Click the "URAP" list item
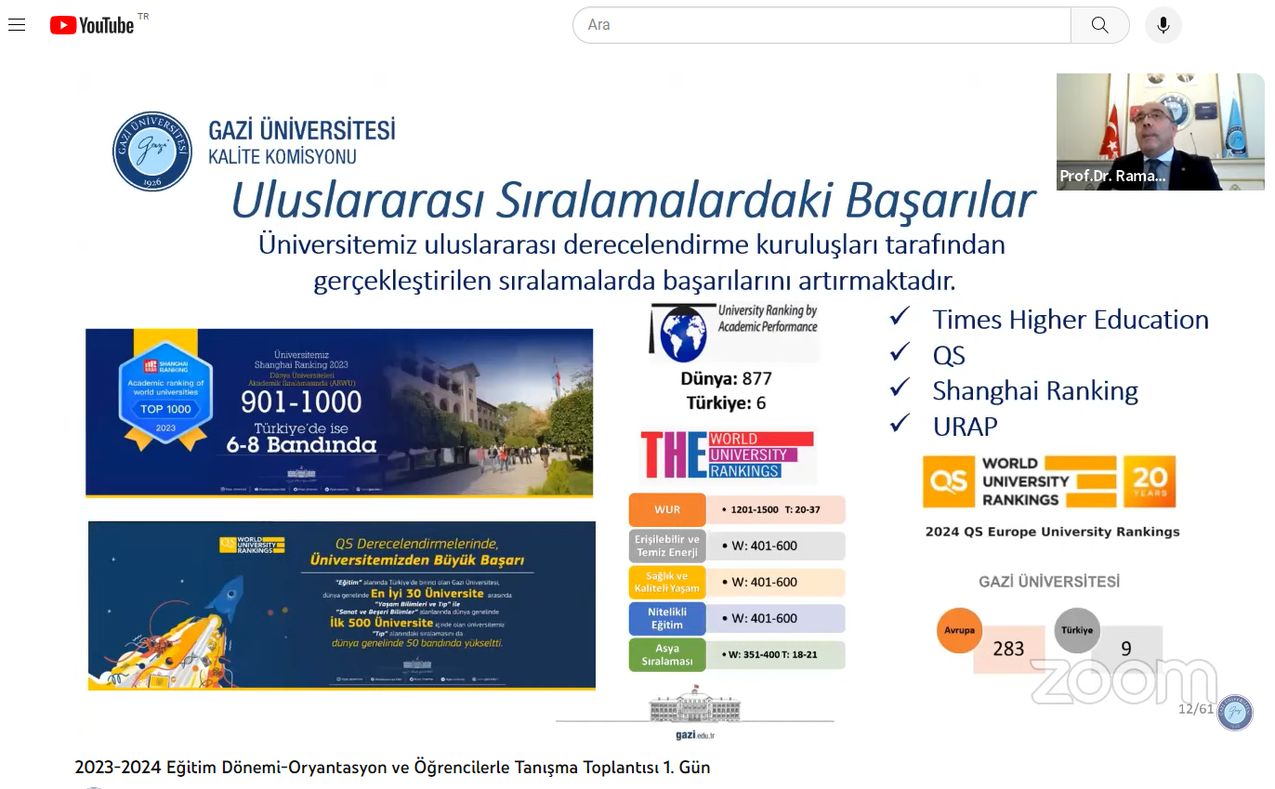 tap(965, 427)
